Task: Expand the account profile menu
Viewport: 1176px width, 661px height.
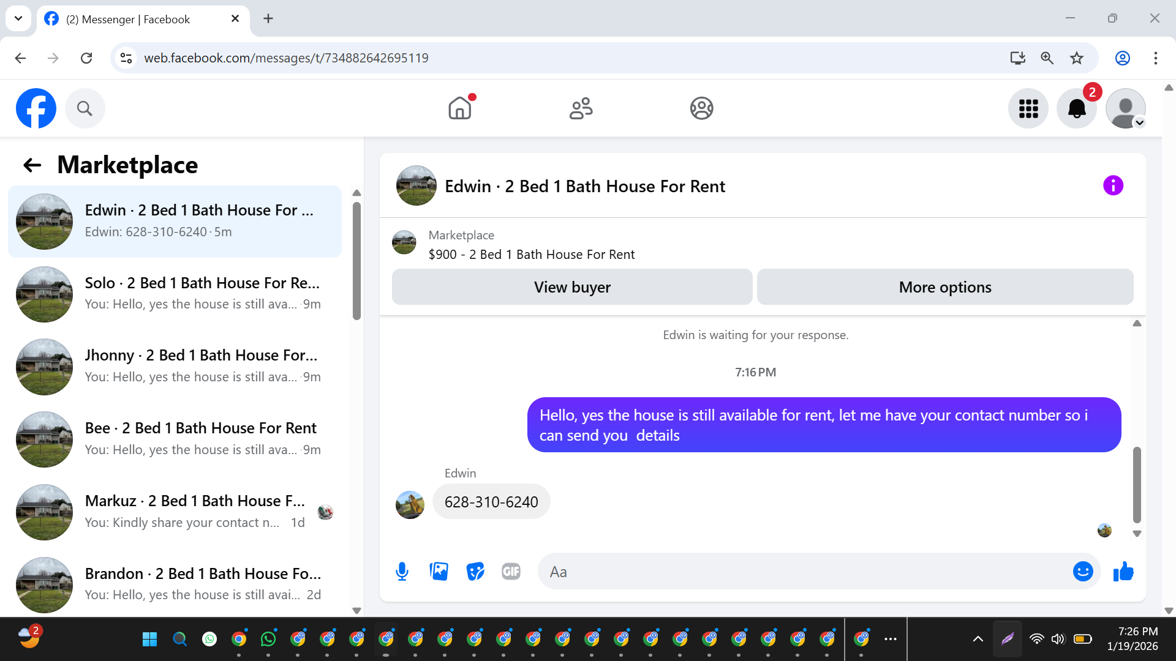Action: (1126, 109)
